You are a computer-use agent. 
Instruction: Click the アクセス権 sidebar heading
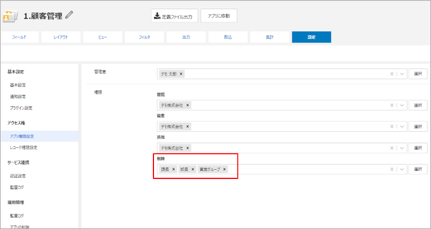pyautogui.click(x=16, y=123)
